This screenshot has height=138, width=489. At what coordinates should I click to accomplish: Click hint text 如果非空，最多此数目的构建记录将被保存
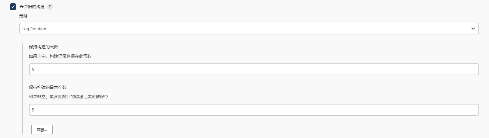click(69, 97)
